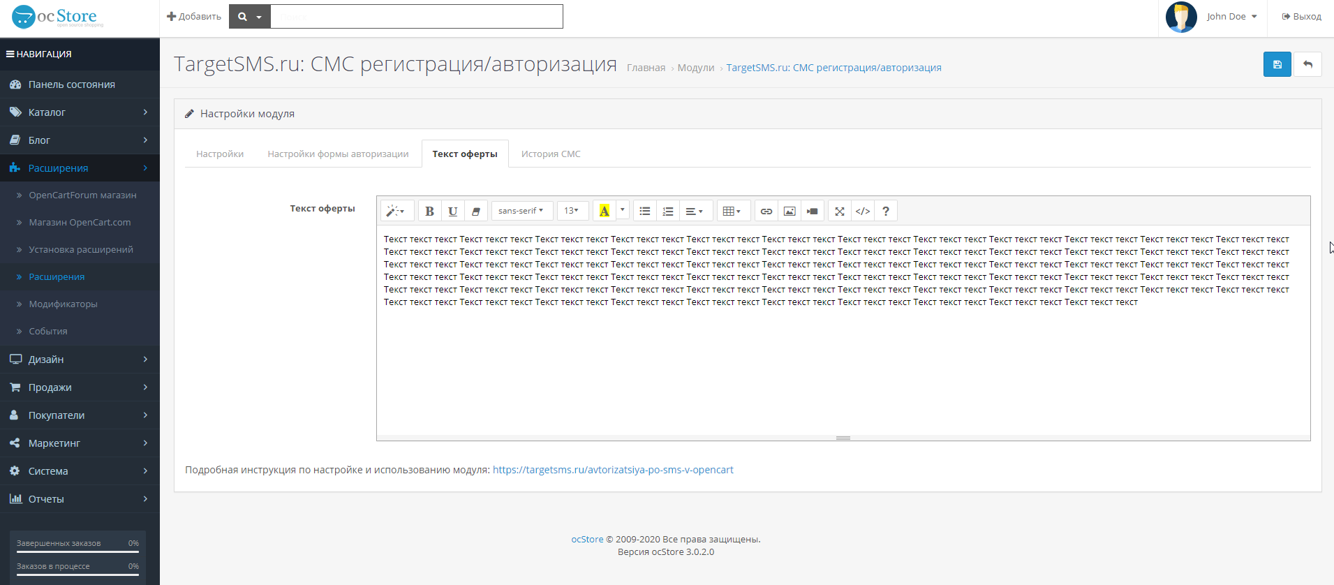This screenshot has width=1334, height=585.
Task: Open the text color picker arrow
Action: pos(623,211)
